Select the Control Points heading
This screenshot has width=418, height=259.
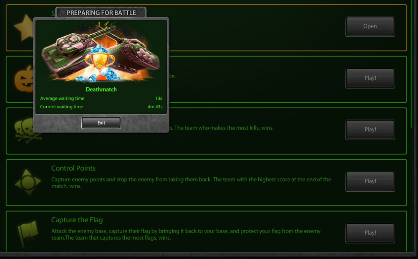(x=73, y=168)
